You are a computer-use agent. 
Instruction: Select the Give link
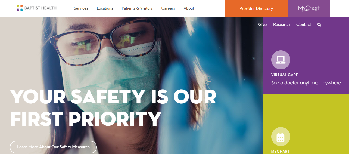pyautogui.click(x=263, y=24)
